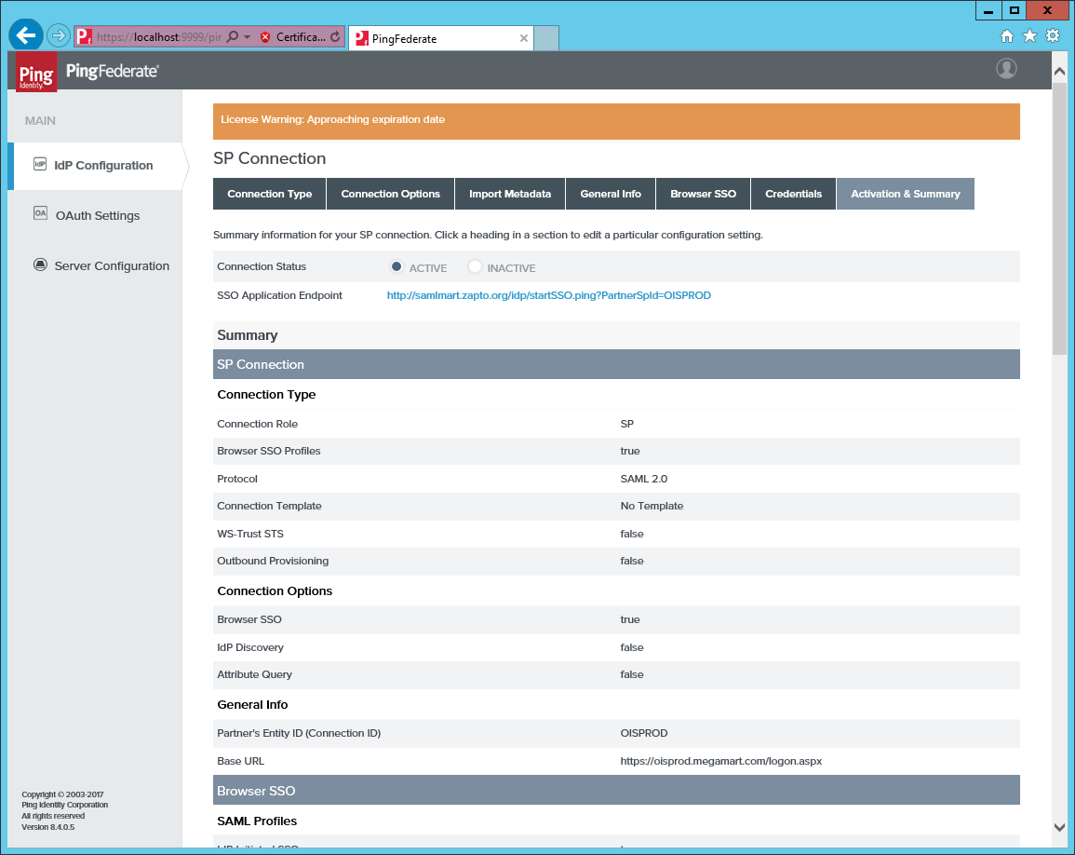1075x855 pixels.
Task: Switch to the General Info tab
Action: (611, 194)
